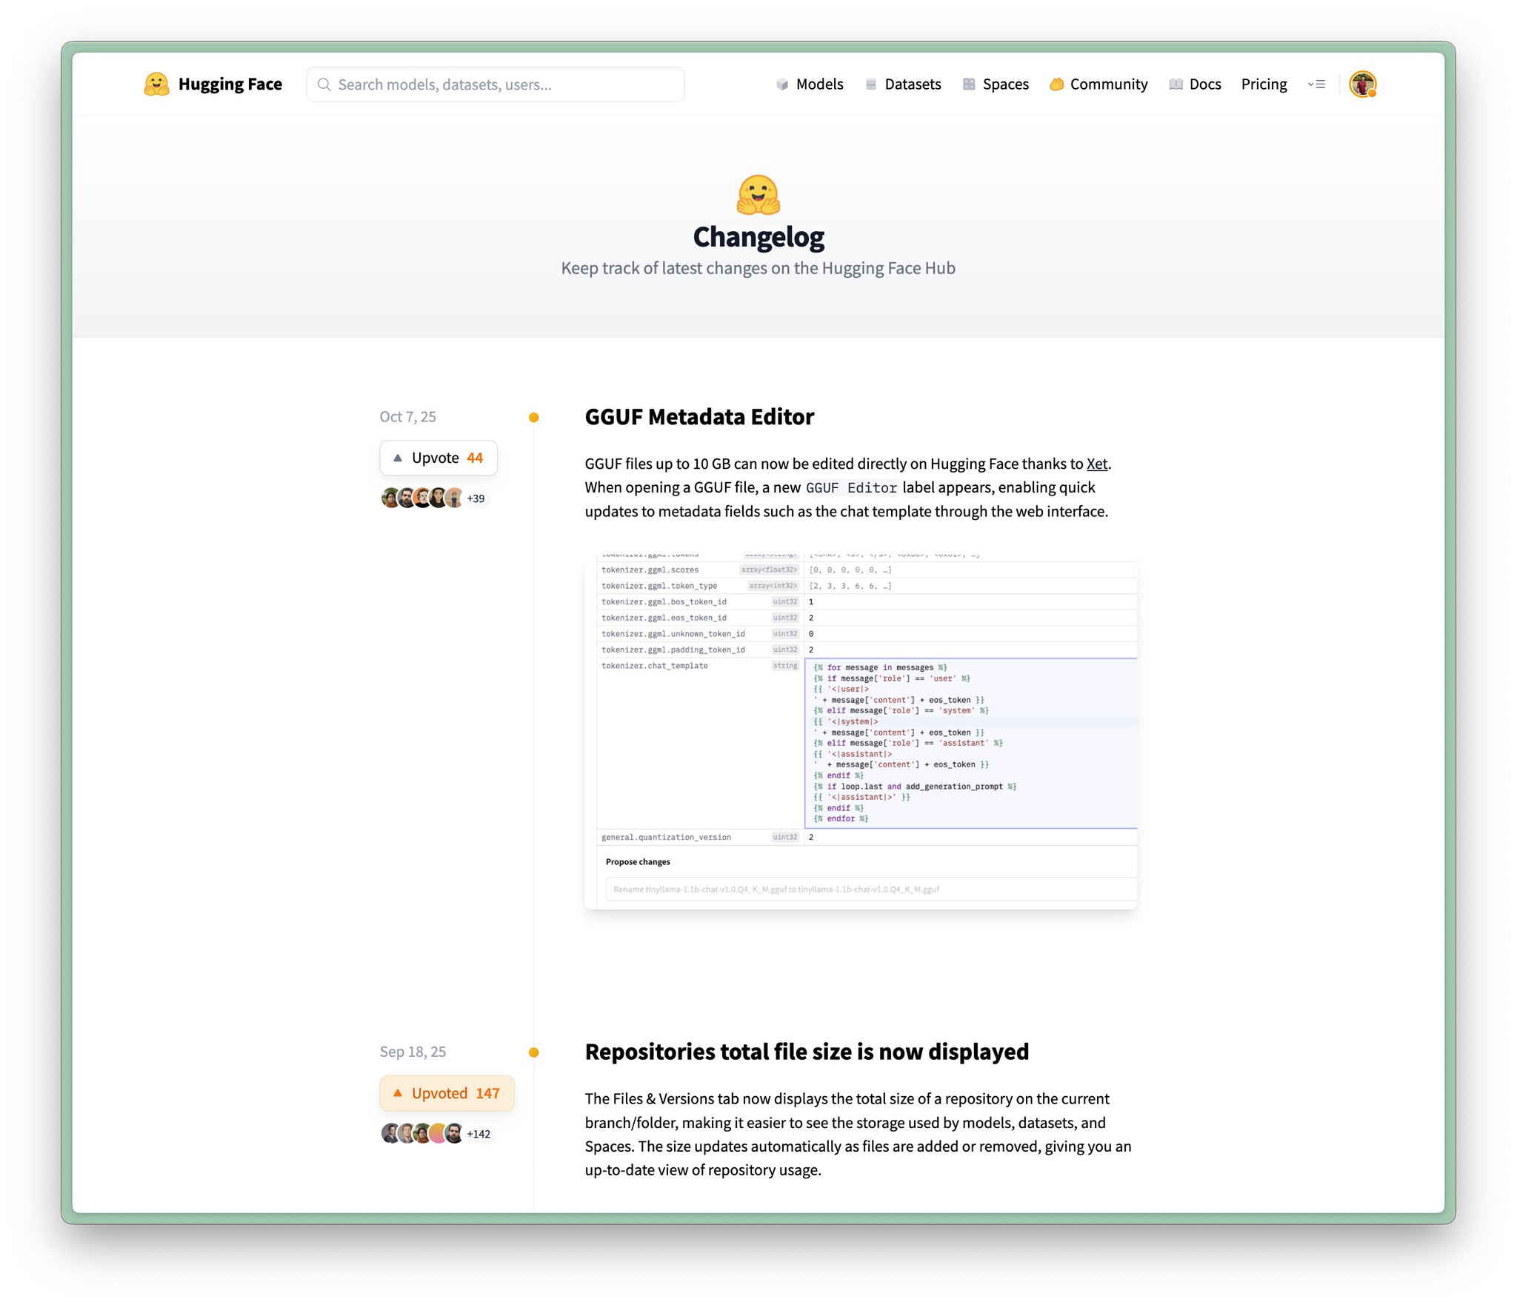Open first upvoter avatar under Oct 7 entry
This screenshot has height=1305, width=1517.
tap(390, 498)
